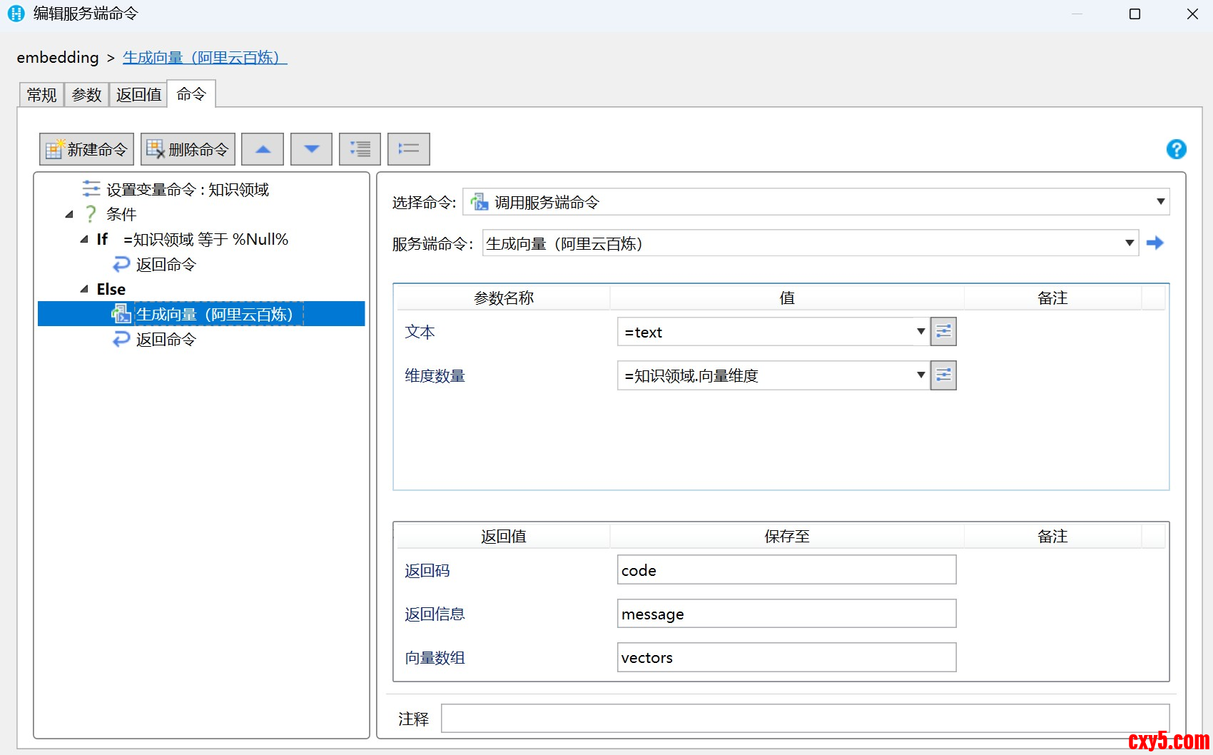
Task: Open the 生成向量（阿里云百炼） breadcrumb link
Action: click(204, 57)
